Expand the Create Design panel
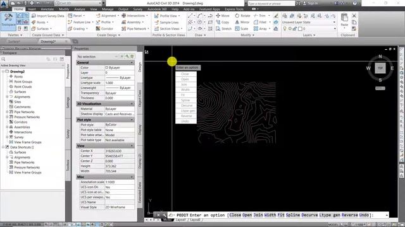The height and width of the screenshot is (227, 405). [x=108, y=35]
